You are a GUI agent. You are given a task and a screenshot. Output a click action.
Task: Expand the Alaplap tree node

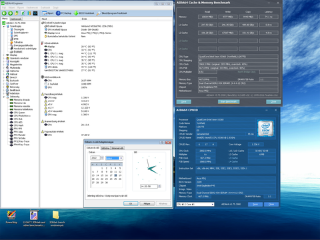click(4, 55)
